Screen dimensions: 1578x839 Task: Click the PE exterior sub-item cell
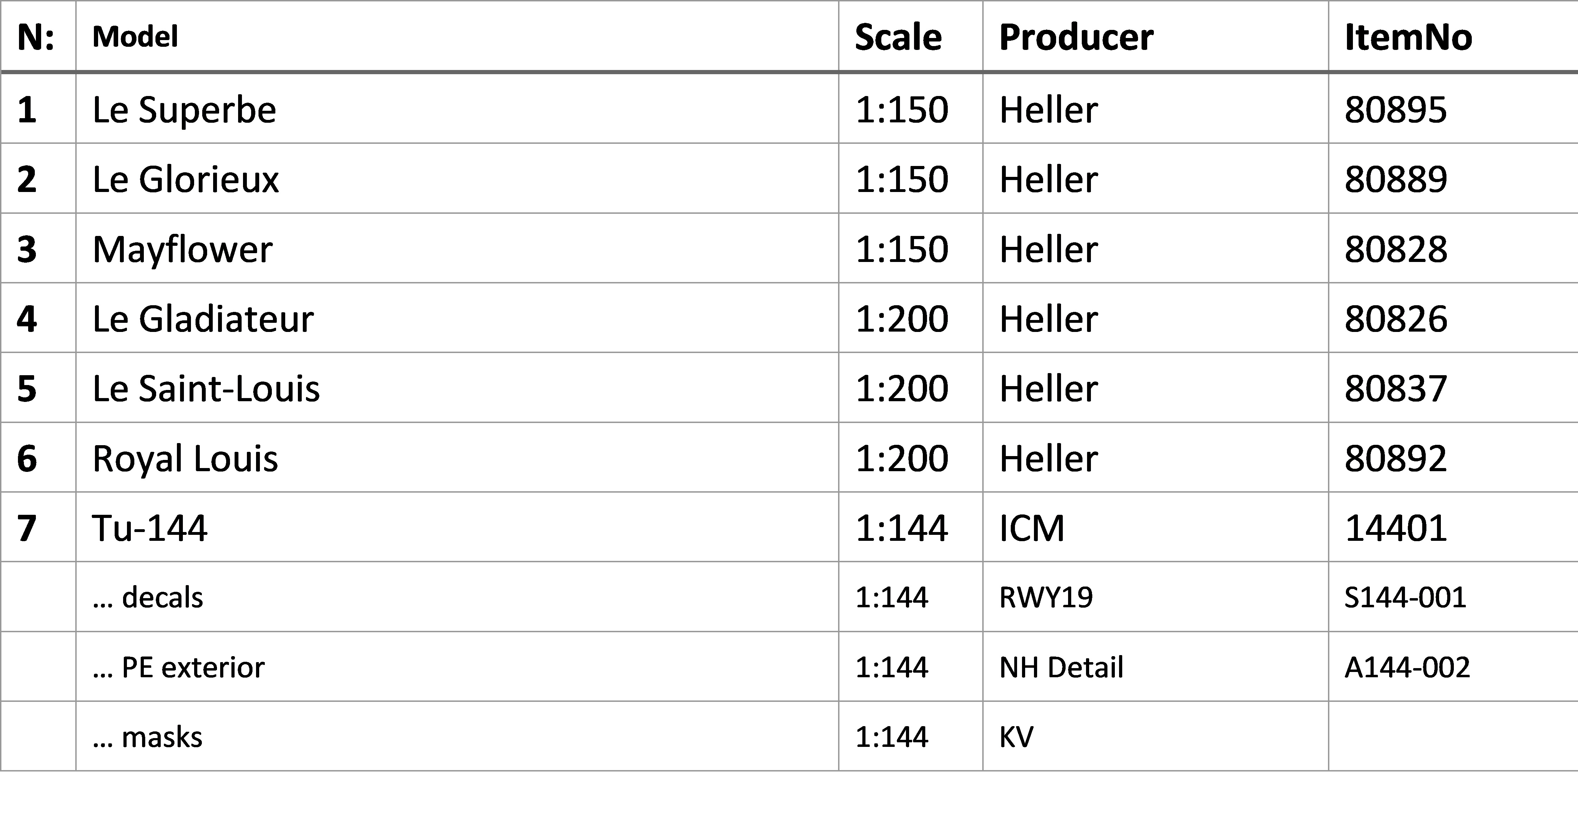click(457, 667)
